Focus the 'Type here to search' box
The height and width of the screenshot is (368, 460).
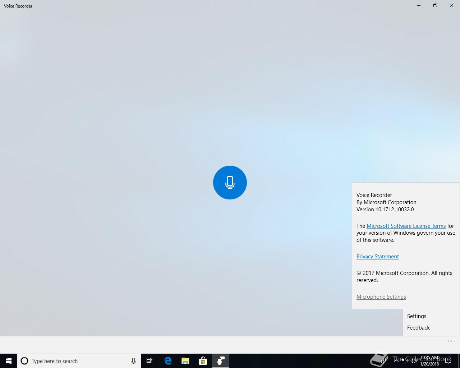(x=79, y=361)
